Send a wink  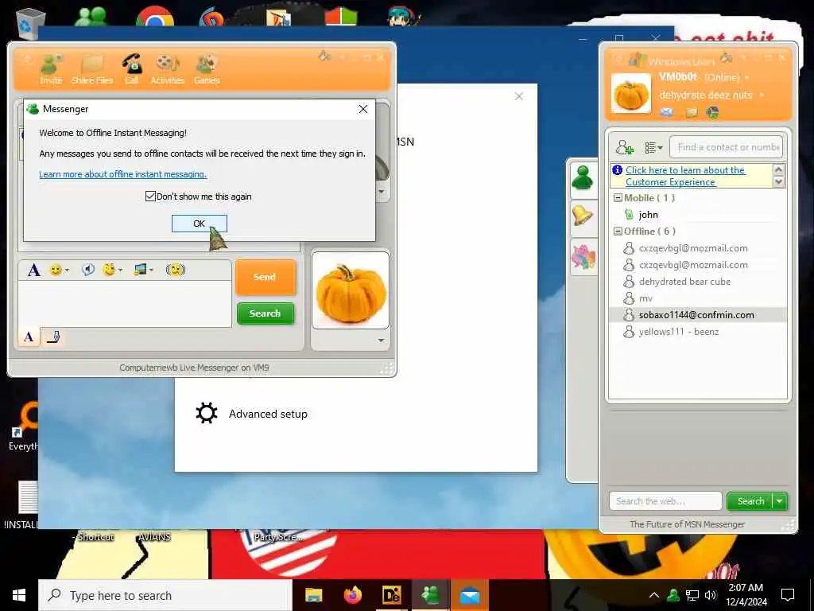(x=108, y=269)
